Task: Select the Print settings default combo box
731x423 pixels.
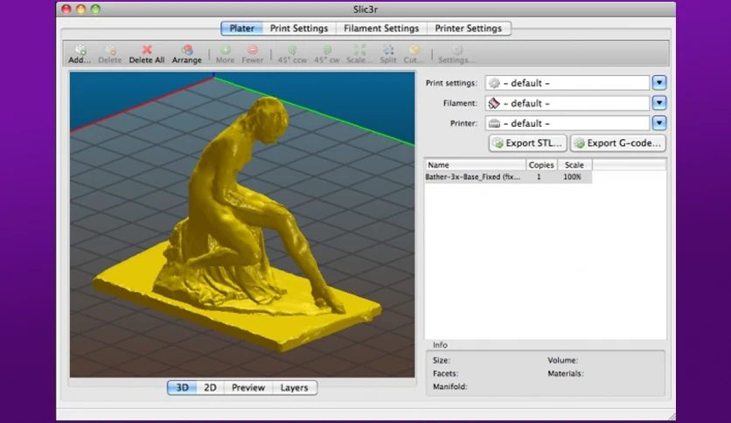Action: 567,83
